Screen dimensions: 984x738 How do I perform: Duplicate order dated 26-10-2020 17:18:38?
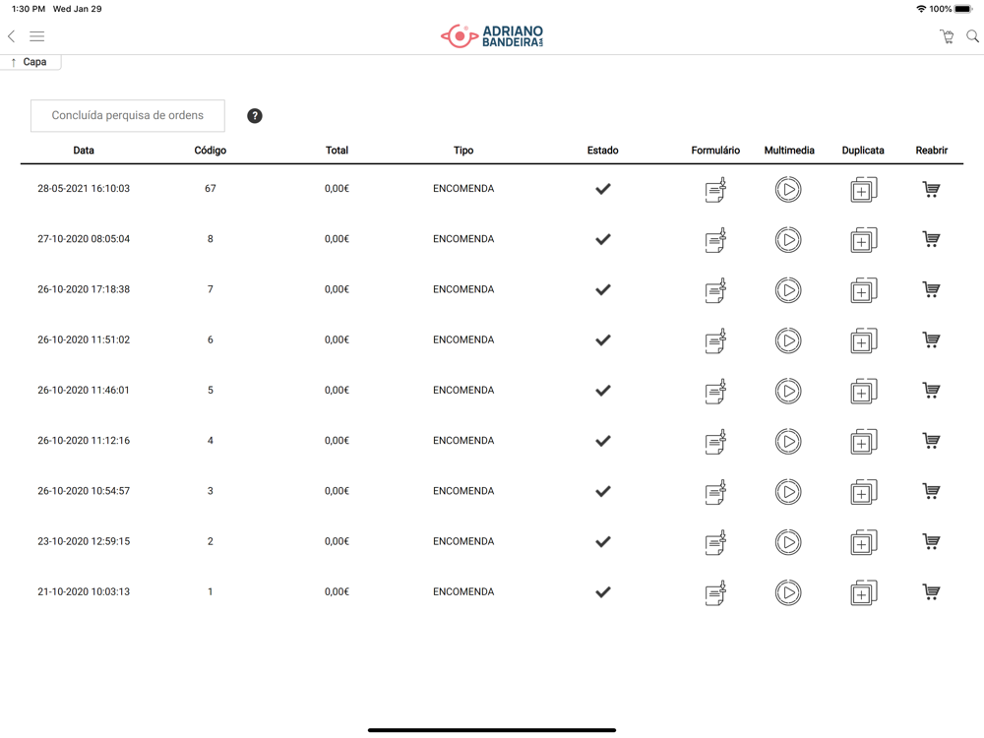pyautogui.click(x=864, y=290)
